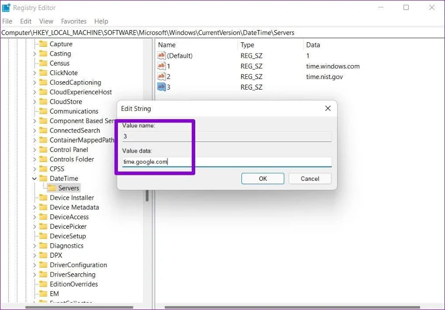Click the EditionOverrides folder icon
This screenshot has width=445, height=310.
pos(43,284)
